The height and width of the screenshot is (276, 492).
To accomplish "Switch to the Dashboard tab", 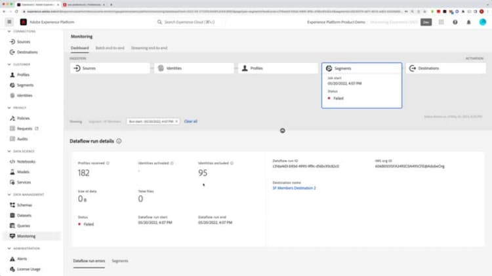I will [x=79, y=48].
